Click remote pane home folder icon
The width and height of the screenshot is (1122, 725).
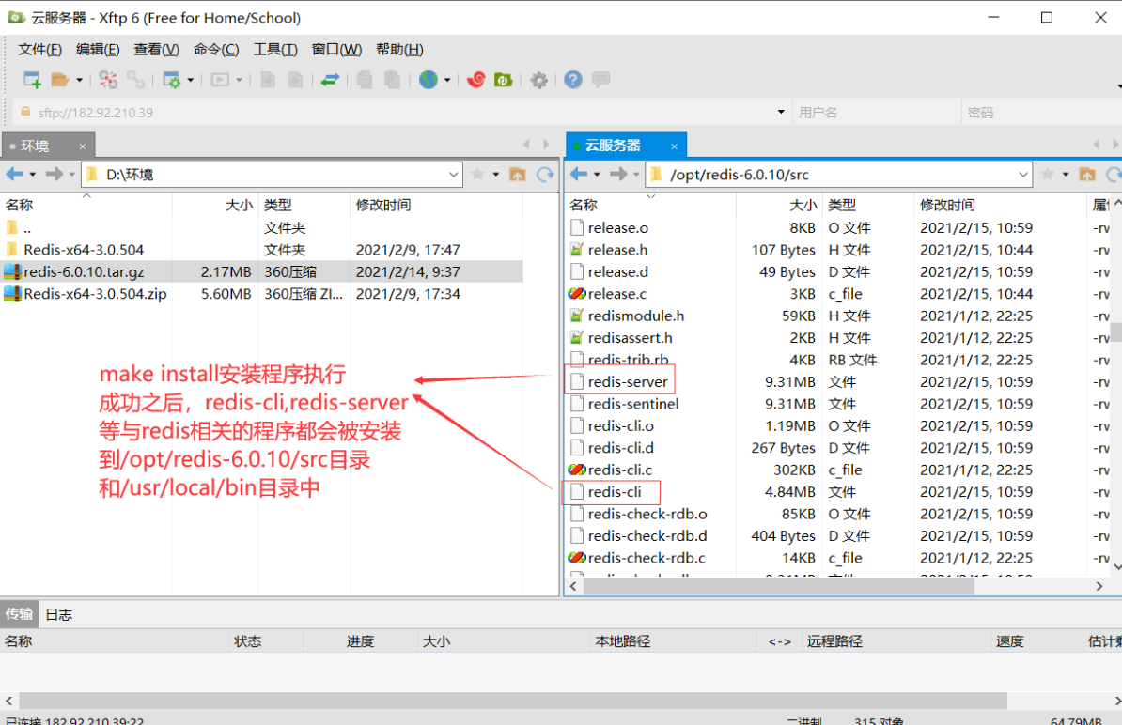[1087, 174]
